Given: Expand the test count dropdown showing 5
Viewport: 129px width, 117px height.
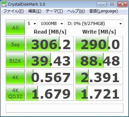Looking at the screenshot, I should tap(32, 23).
